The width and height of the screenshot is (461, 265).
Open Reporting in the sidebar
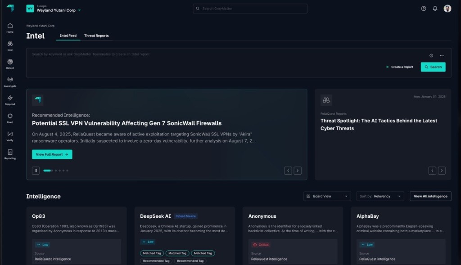tap(10, 154)
